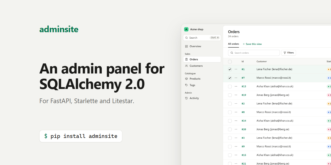Open order link #9

[x=243, y=146]
